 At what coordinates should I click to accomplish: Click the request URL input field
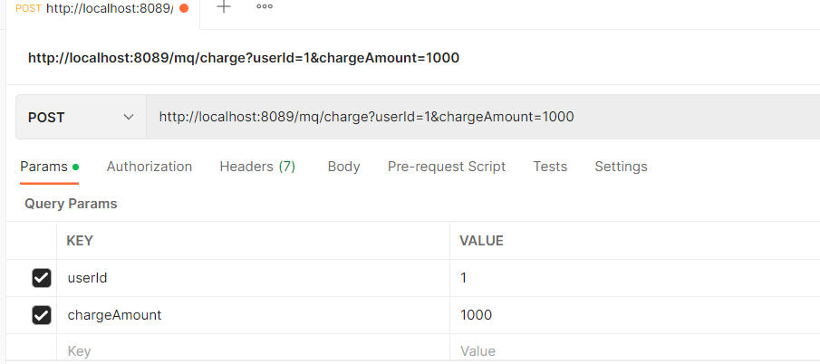pos(483,117)
